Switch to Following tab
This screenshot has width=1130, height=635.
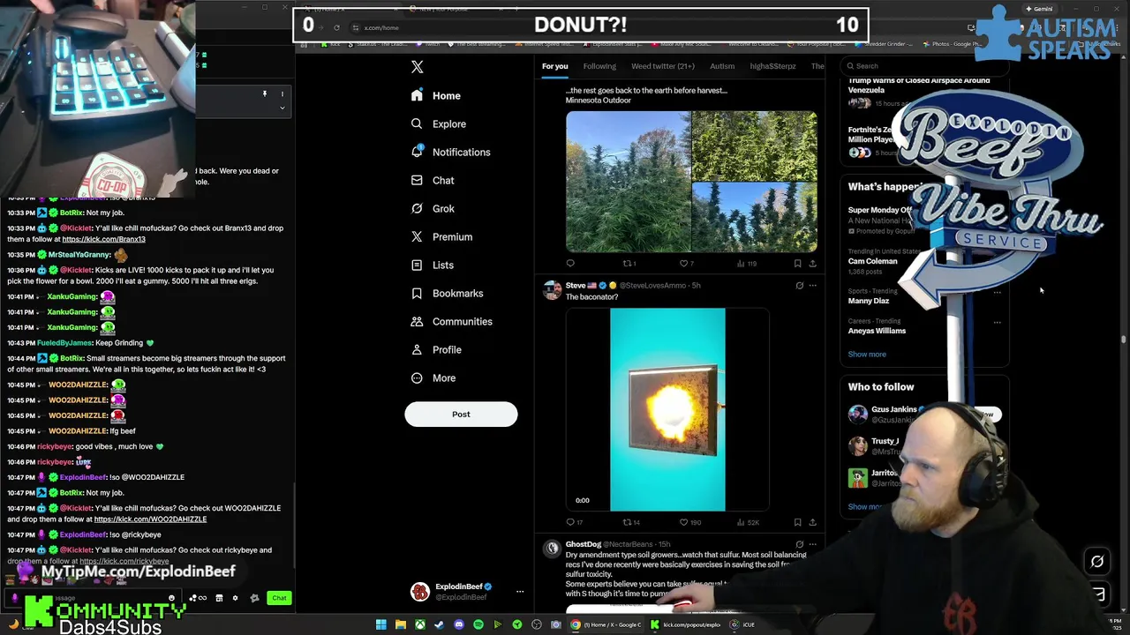click(599, 66)
